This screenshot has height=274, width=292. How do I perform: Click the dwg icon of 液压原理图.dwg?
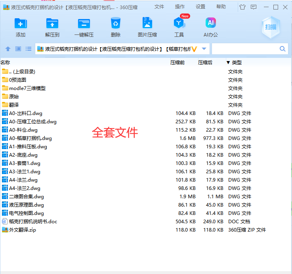point(5,205)
